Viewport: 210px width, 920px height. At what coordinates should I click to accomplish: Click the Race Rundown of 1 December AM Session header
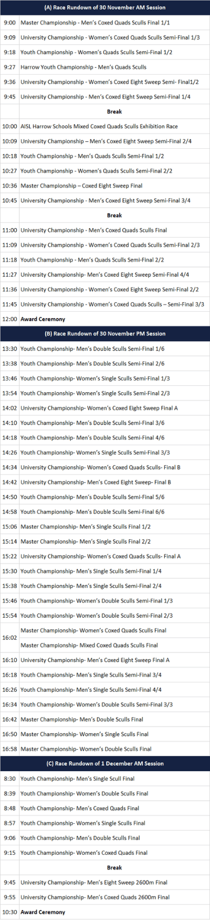tap(105, 763)
